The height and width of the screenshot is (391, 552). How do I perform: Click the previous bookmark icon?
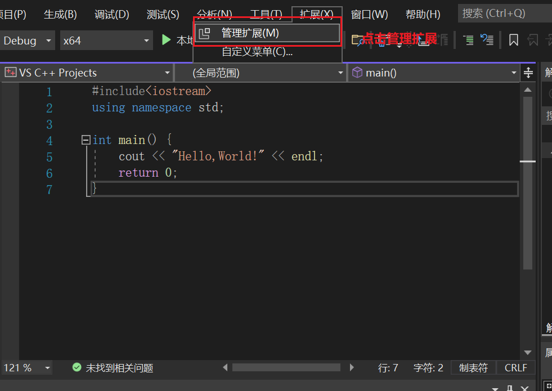click(x=533, y=40)
